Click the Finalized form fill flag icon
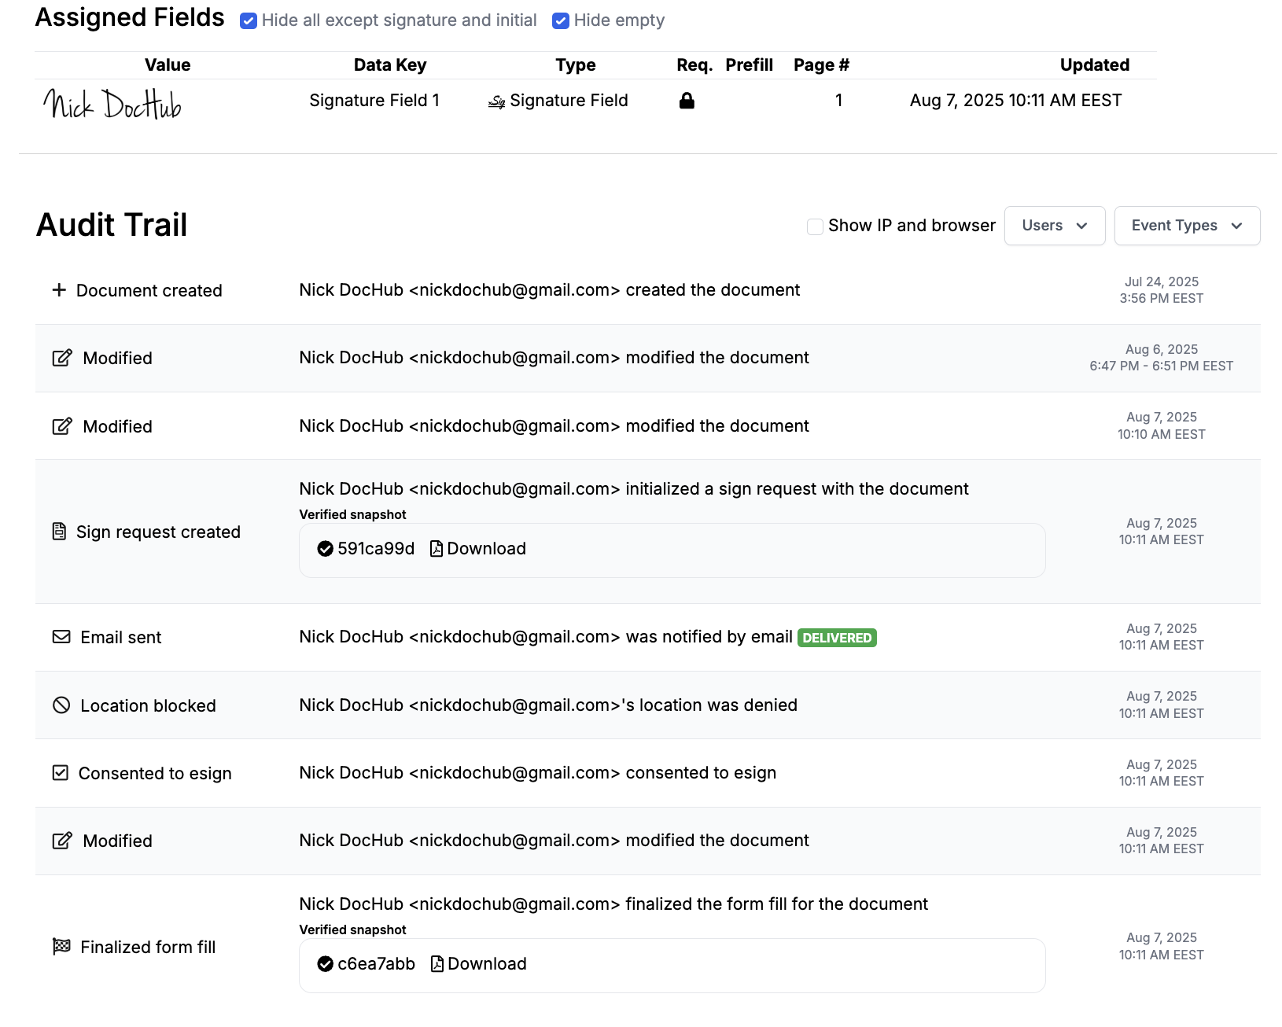Screen dimensions: 1282x1027 click(x=61, y=946)
